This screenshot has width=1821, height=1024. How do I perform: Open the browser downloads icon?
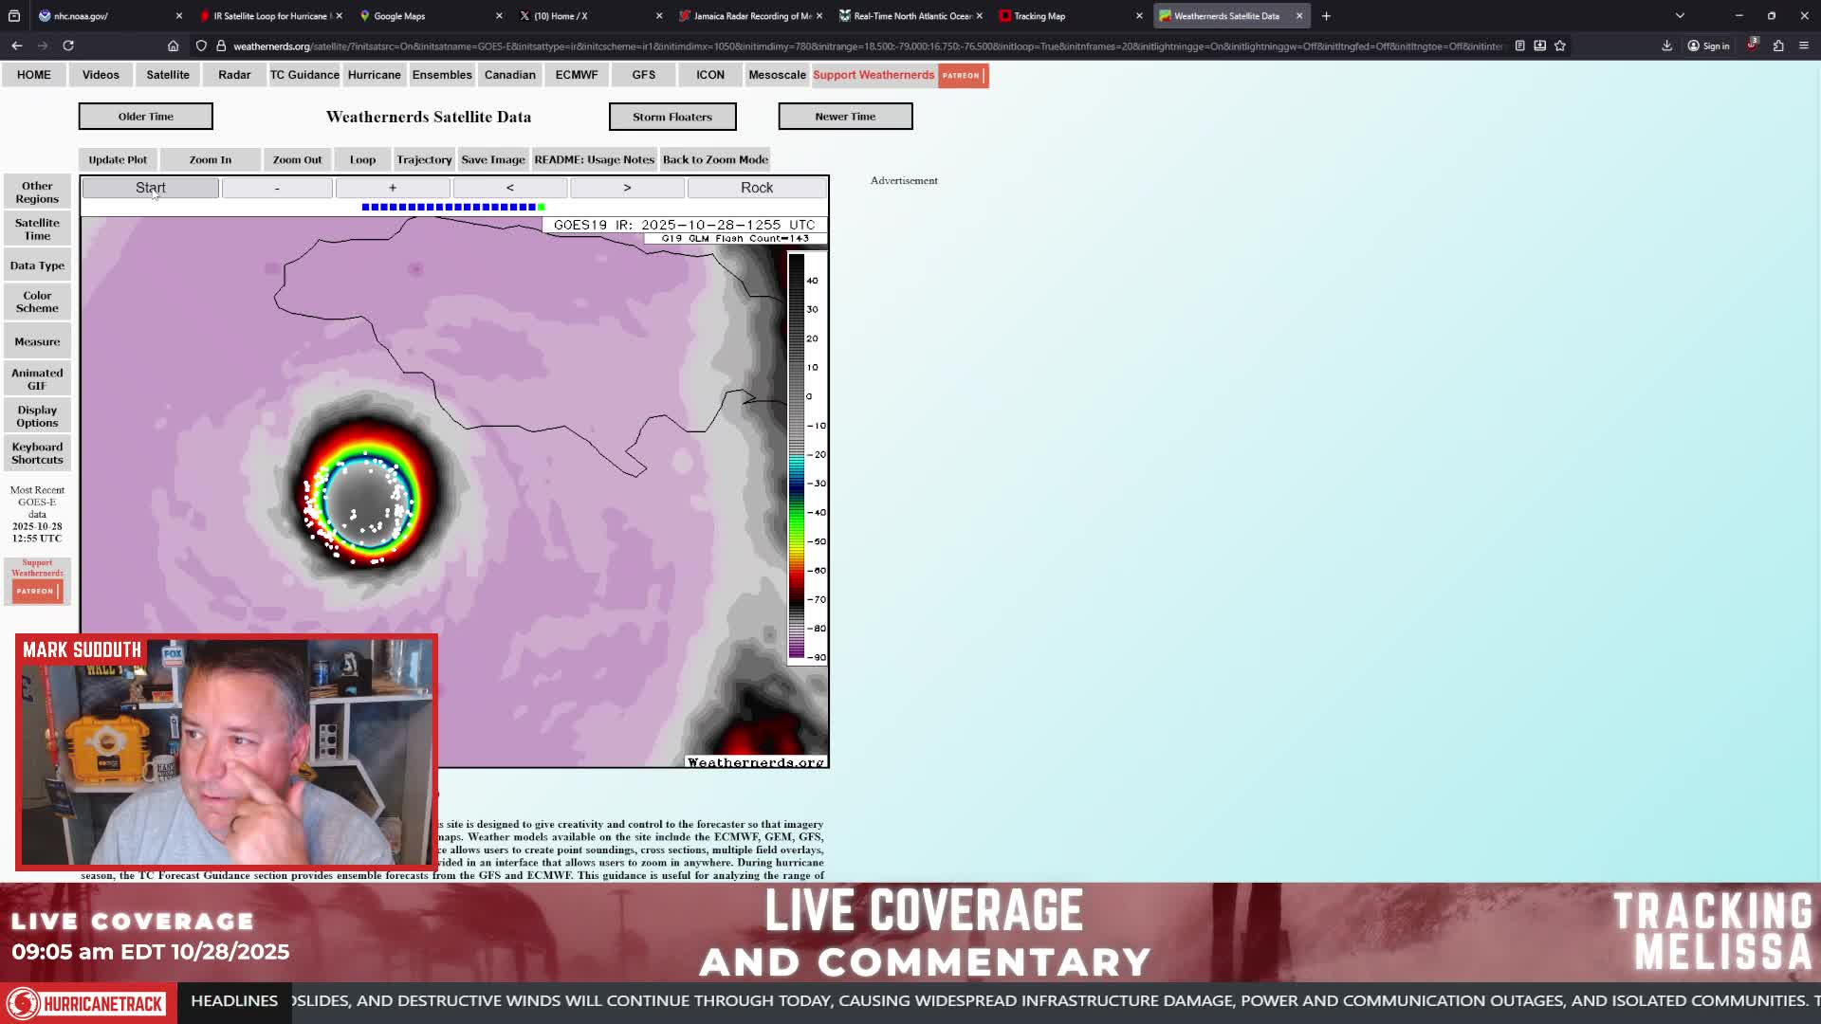tap(1666, 46)
